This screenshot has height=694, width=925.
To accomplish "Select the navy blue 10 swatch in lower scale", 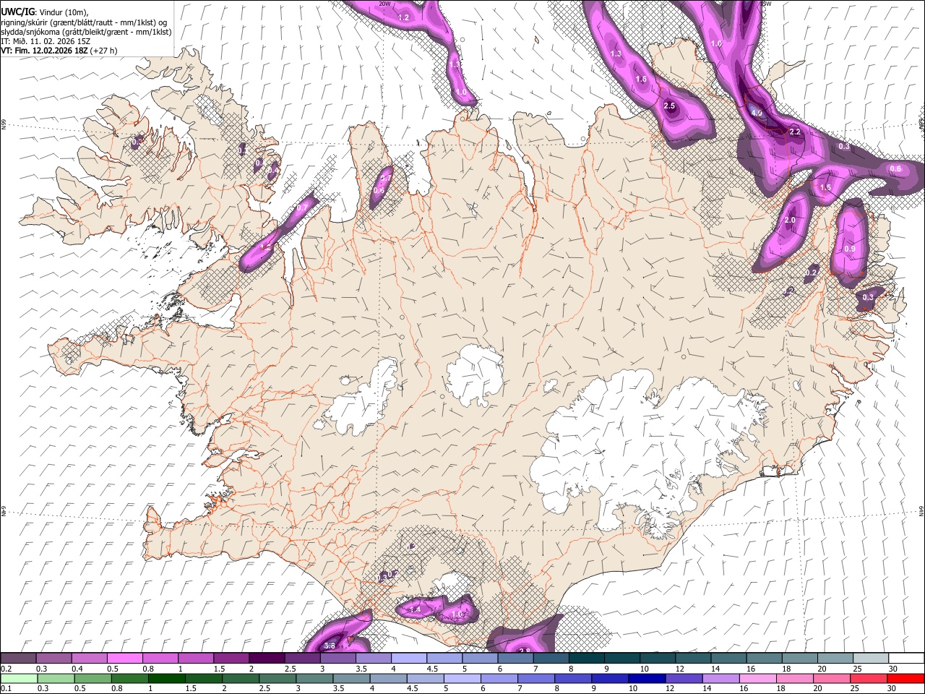I will point(647,678).
